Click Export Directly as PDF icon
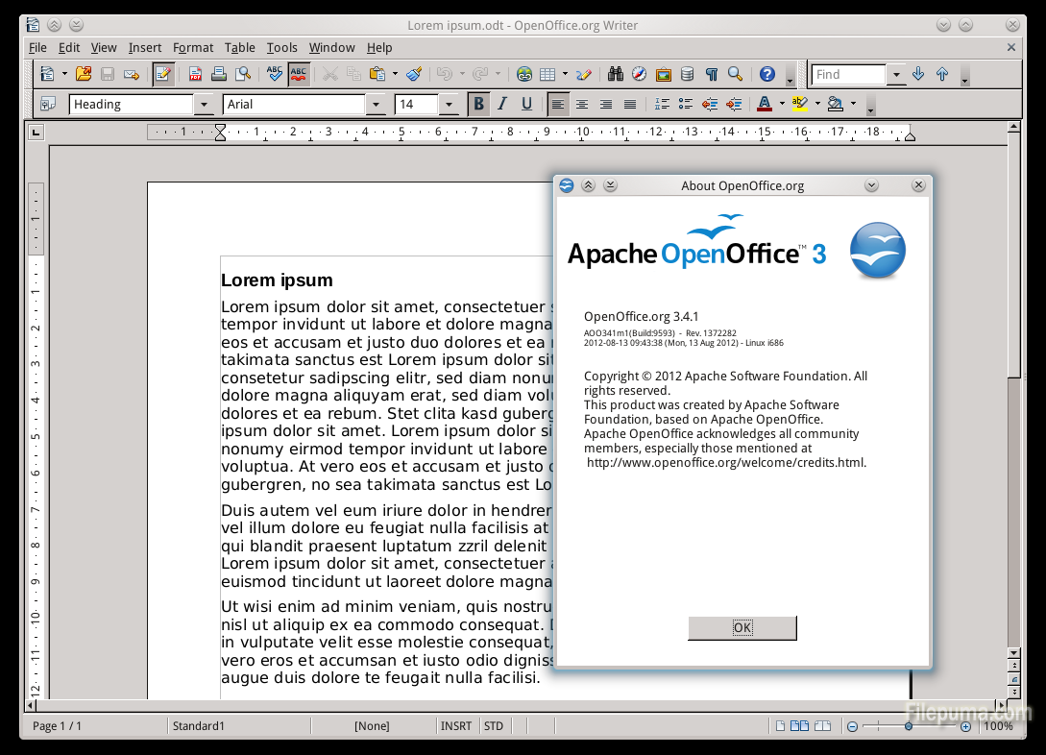This screenshot has height=755, width=1046. (195, 74)
